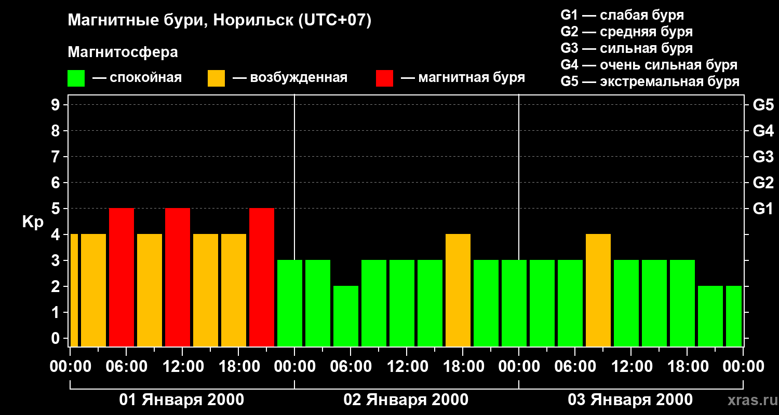Click the narrow orange bar at chart start
This screenshot has height=415, width=779.
tap(74, 290)
